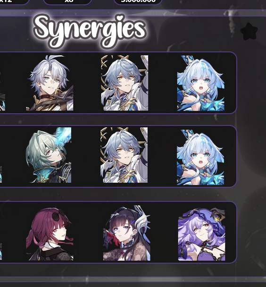Select the cropped portrait at first row edge
266x287 pixels.
2,92
